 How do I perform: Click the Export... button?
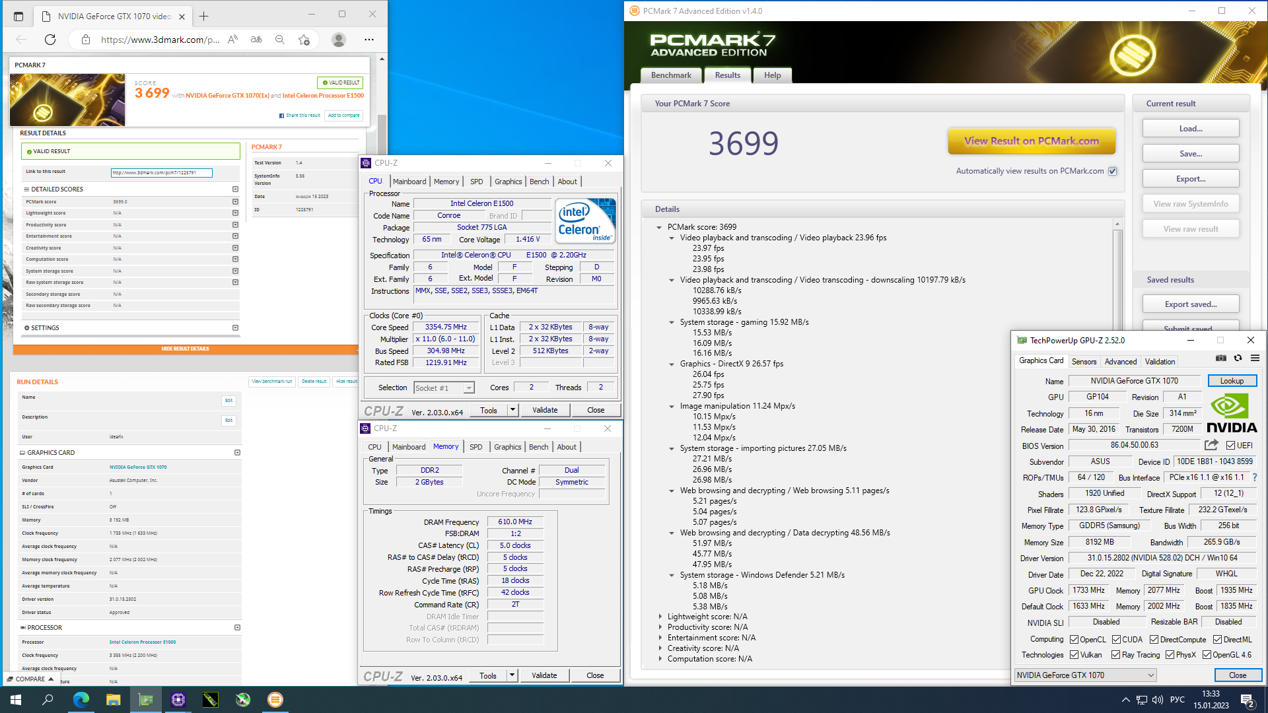click(x=1191, y=179)
